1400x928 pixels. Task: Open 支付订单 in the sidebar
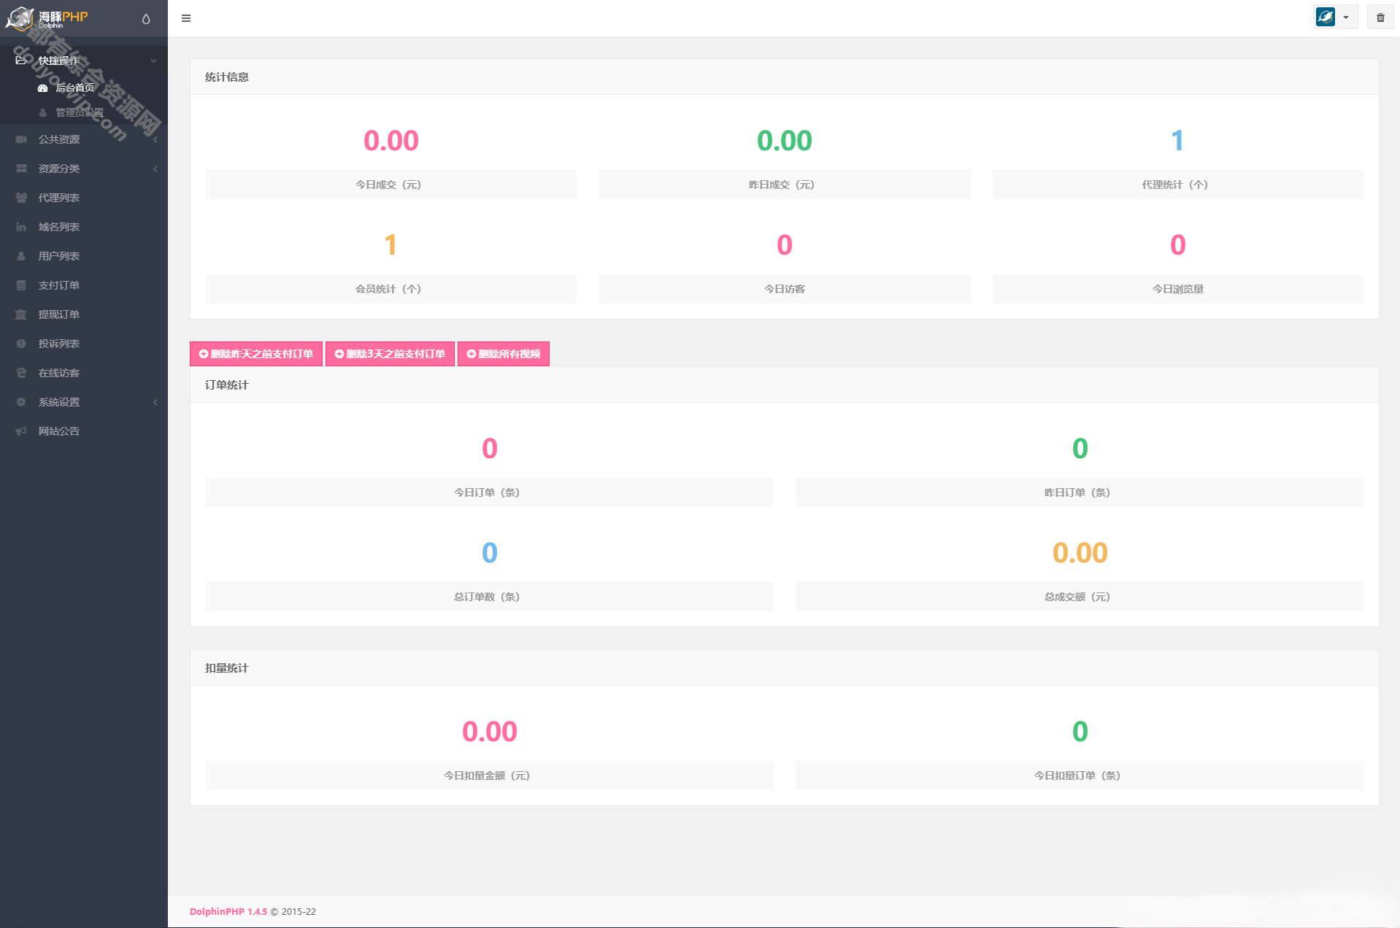click(59, 285)
